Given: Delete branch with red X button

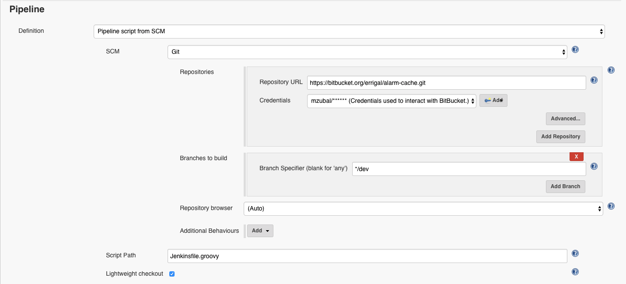Looking at the screenshot, I should (576, 157).
